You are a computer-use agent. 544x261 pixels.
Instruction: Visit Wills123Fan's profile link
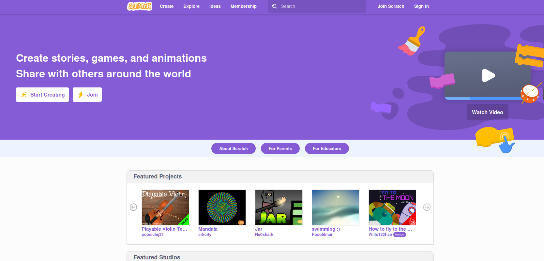pyautogui.click(x=380, y=235)
